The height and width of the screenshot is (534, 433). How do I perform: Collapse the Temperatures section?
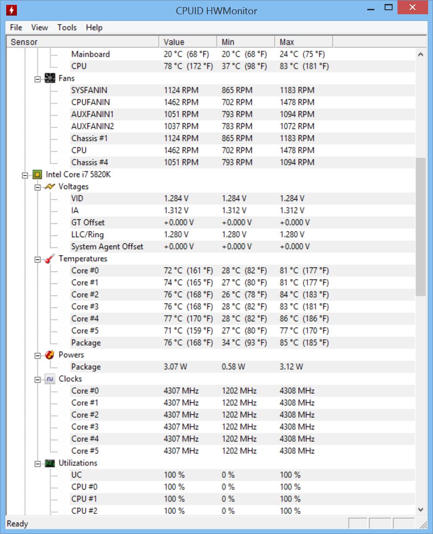[38, 259]
